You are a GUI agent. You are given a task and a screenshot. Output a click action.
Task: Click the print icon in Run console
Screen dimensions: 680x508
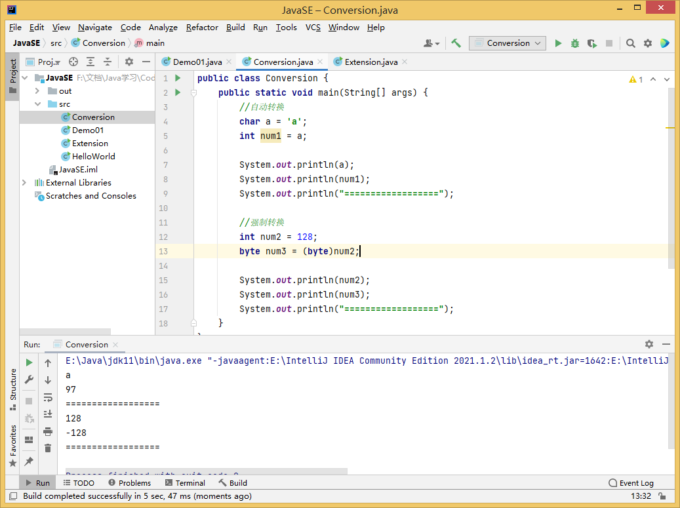(48, 431)
